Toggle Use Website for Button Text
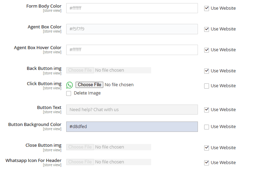 (x=207, y=110)
